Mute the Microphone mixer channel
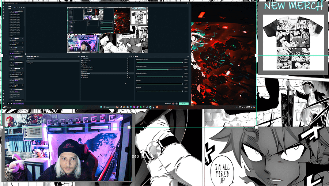The image size is (329, 186). pos(185,63)
